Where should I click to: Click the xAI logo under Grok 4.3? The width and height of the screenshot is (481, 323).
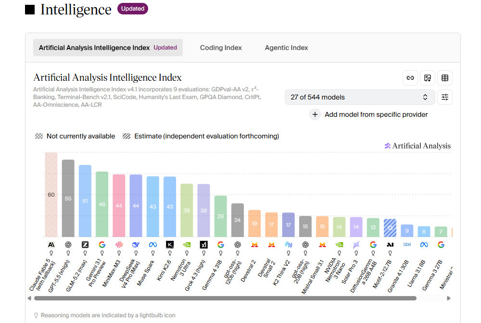(203, 245)
